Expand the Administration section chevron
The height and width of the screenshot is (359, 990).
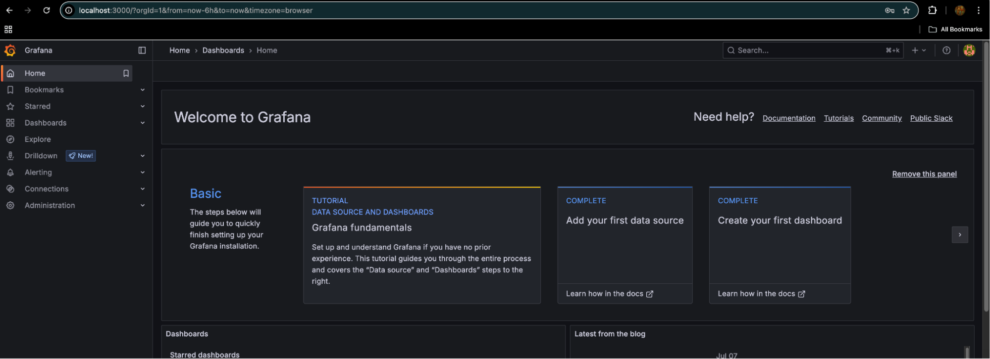click(143, 206)
